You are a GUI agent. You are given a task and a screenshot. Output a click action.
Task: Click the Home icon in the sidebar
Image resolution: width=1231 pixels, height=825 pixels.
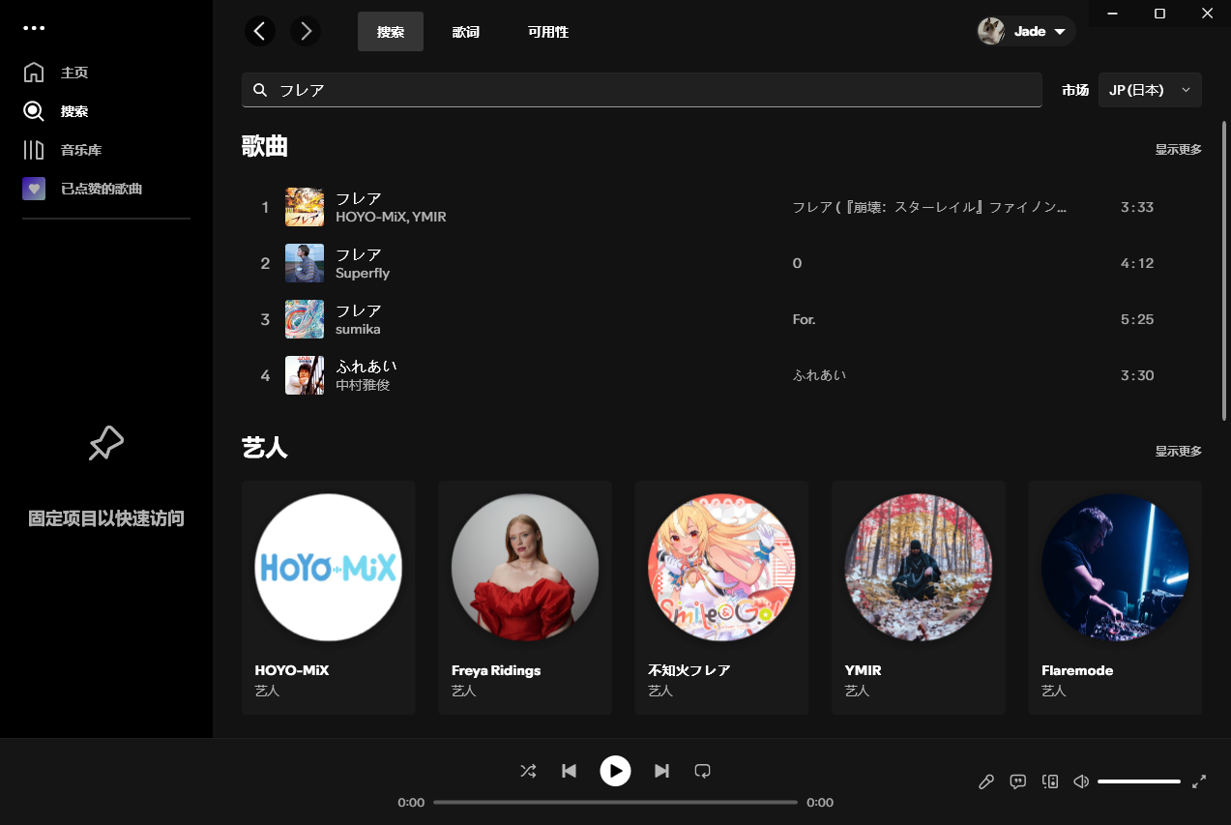click(34, 73)
